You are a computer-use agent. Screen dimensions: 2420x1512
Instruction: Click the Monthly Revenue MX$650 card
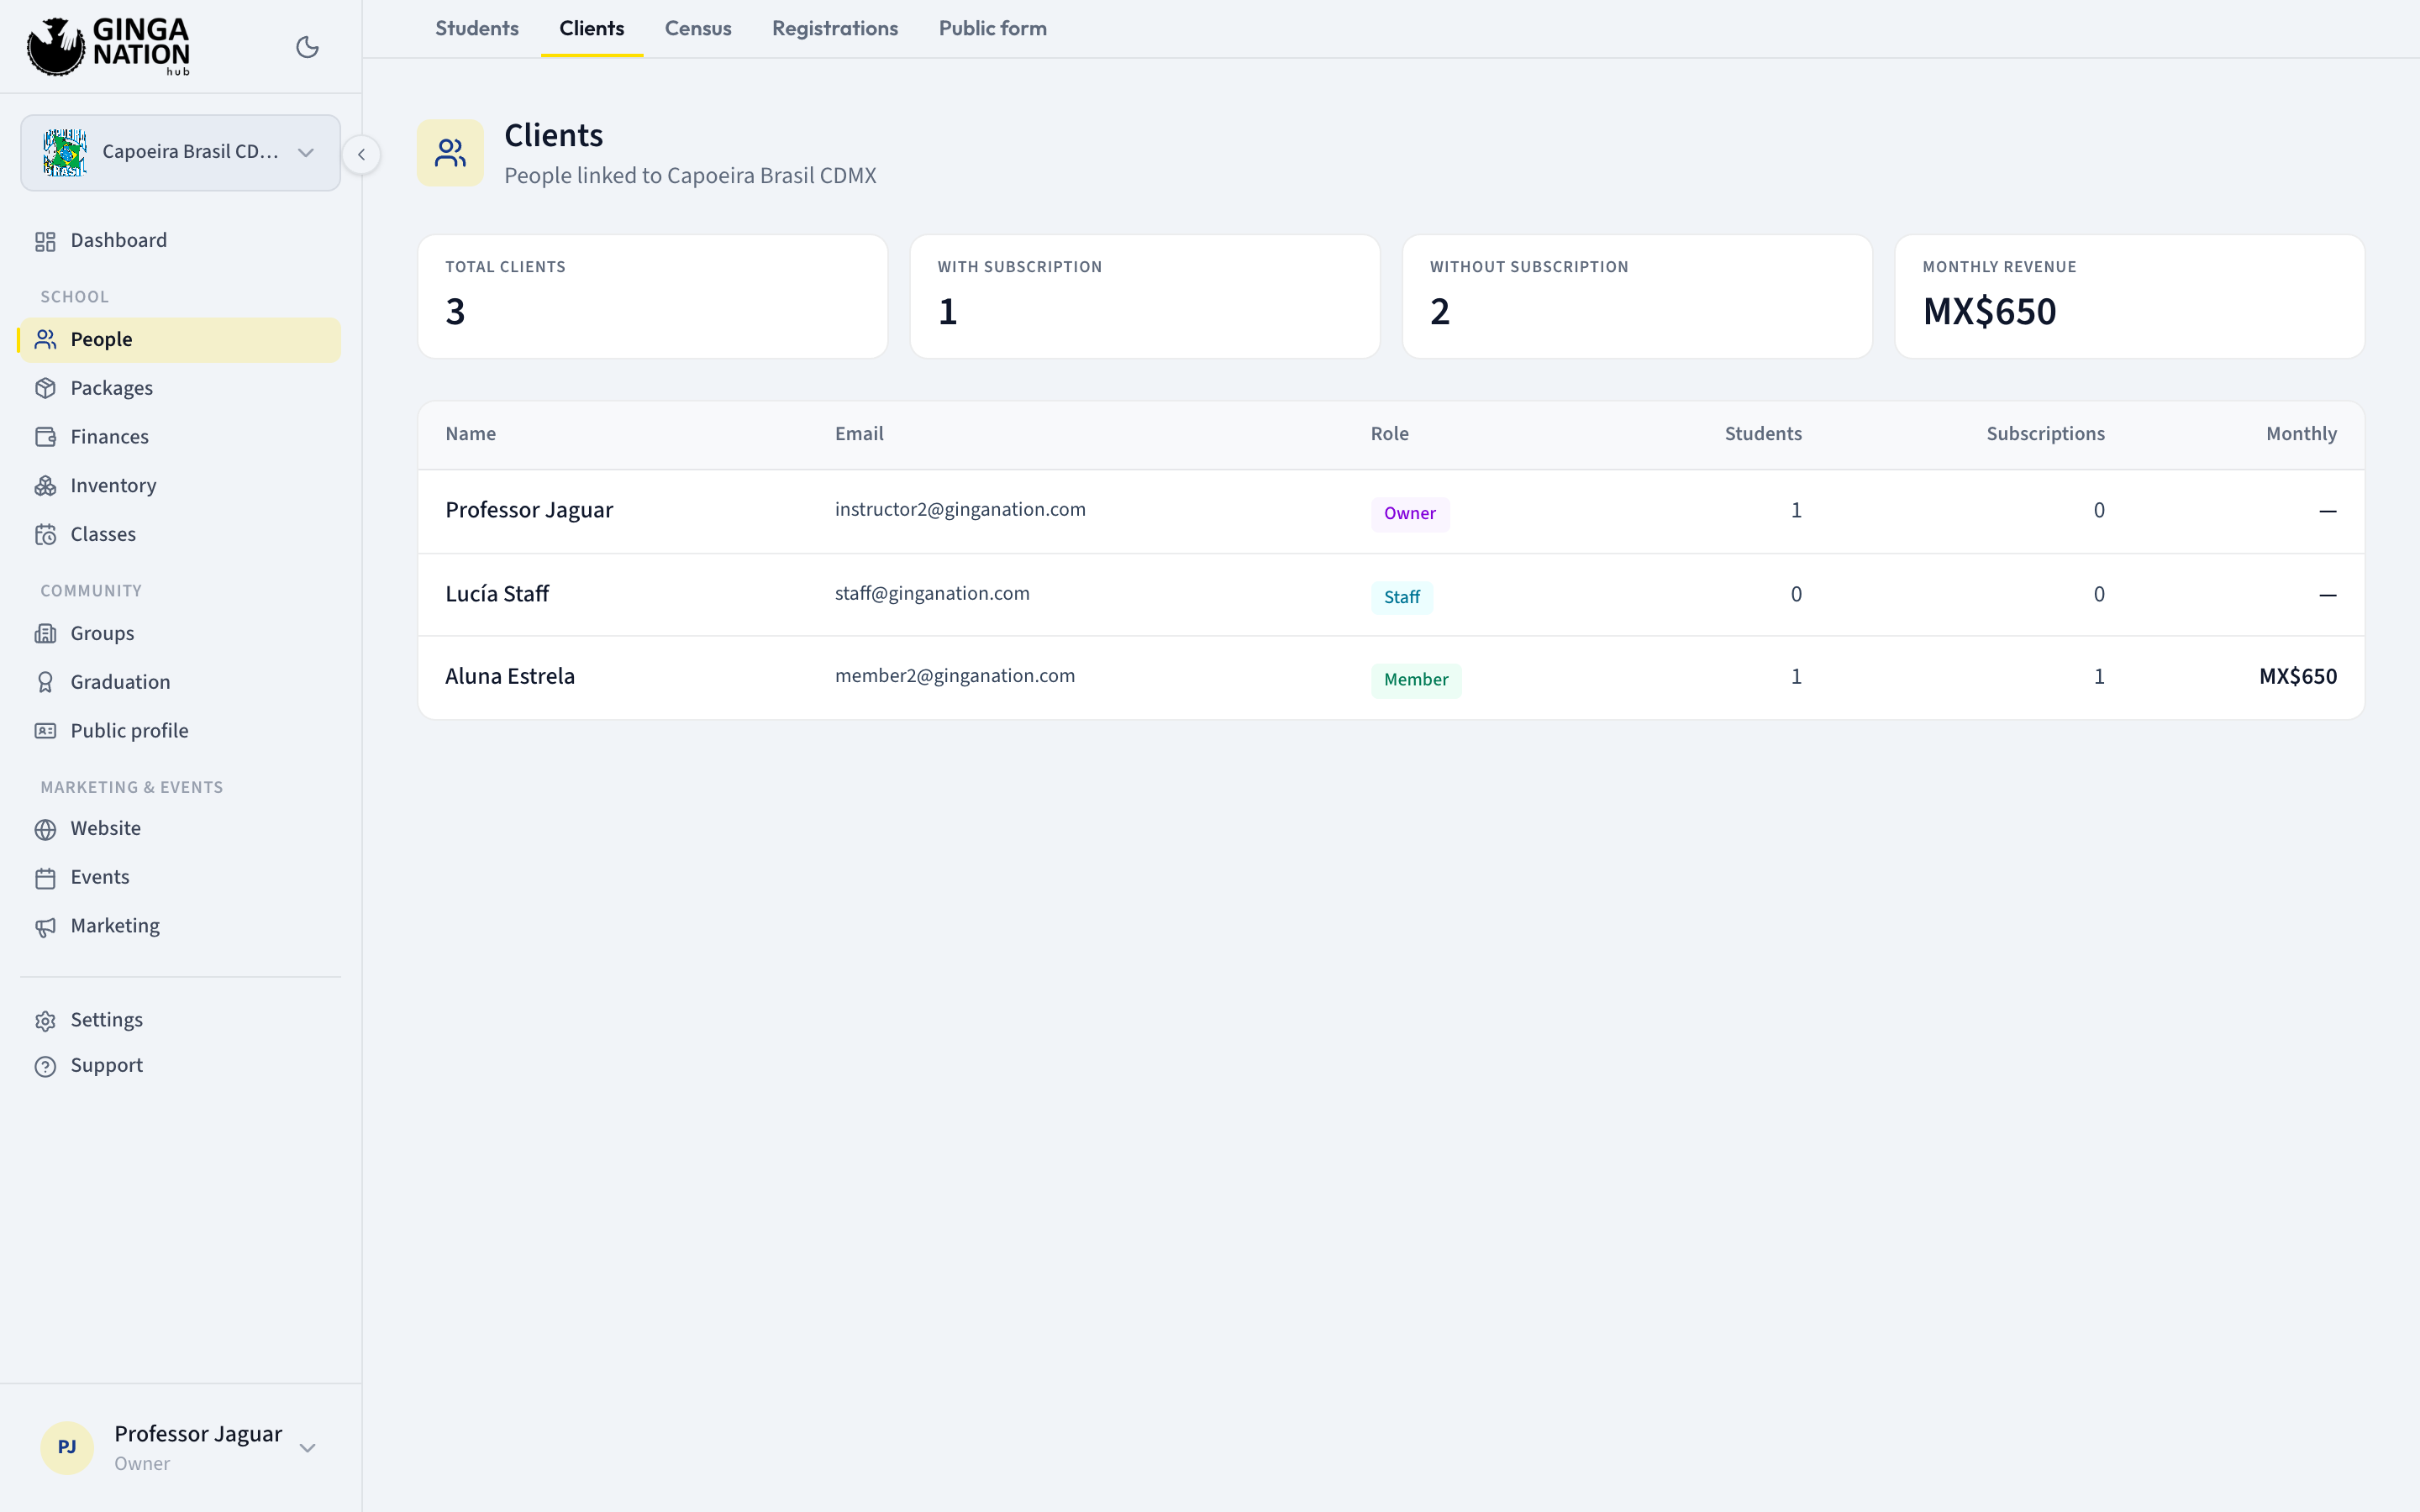(x=2130, y=297)
